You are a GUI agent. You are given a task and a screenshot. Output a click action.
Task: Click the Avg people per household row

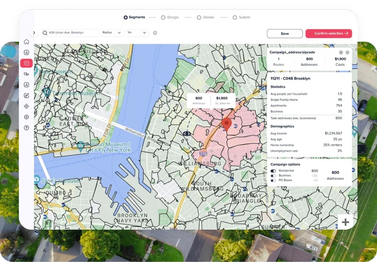click(x=306, y=94)
